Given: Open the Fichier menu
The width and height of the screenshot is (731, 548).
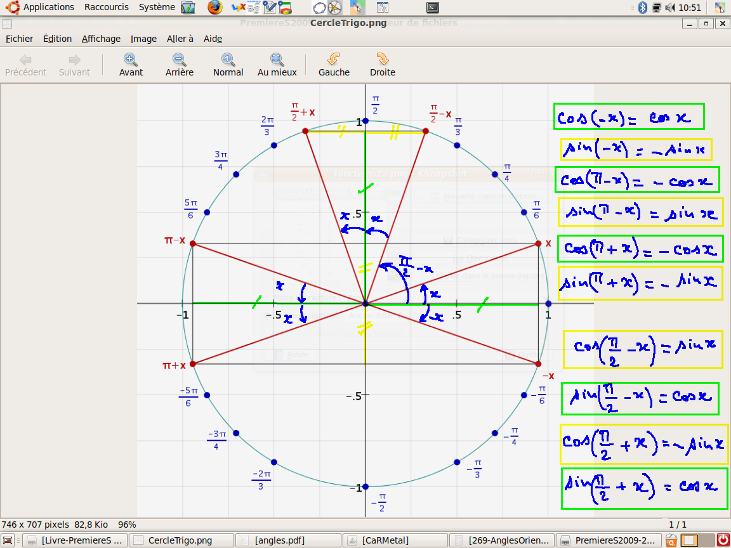Looking at the screenshot, I should [x=19, y=39].
